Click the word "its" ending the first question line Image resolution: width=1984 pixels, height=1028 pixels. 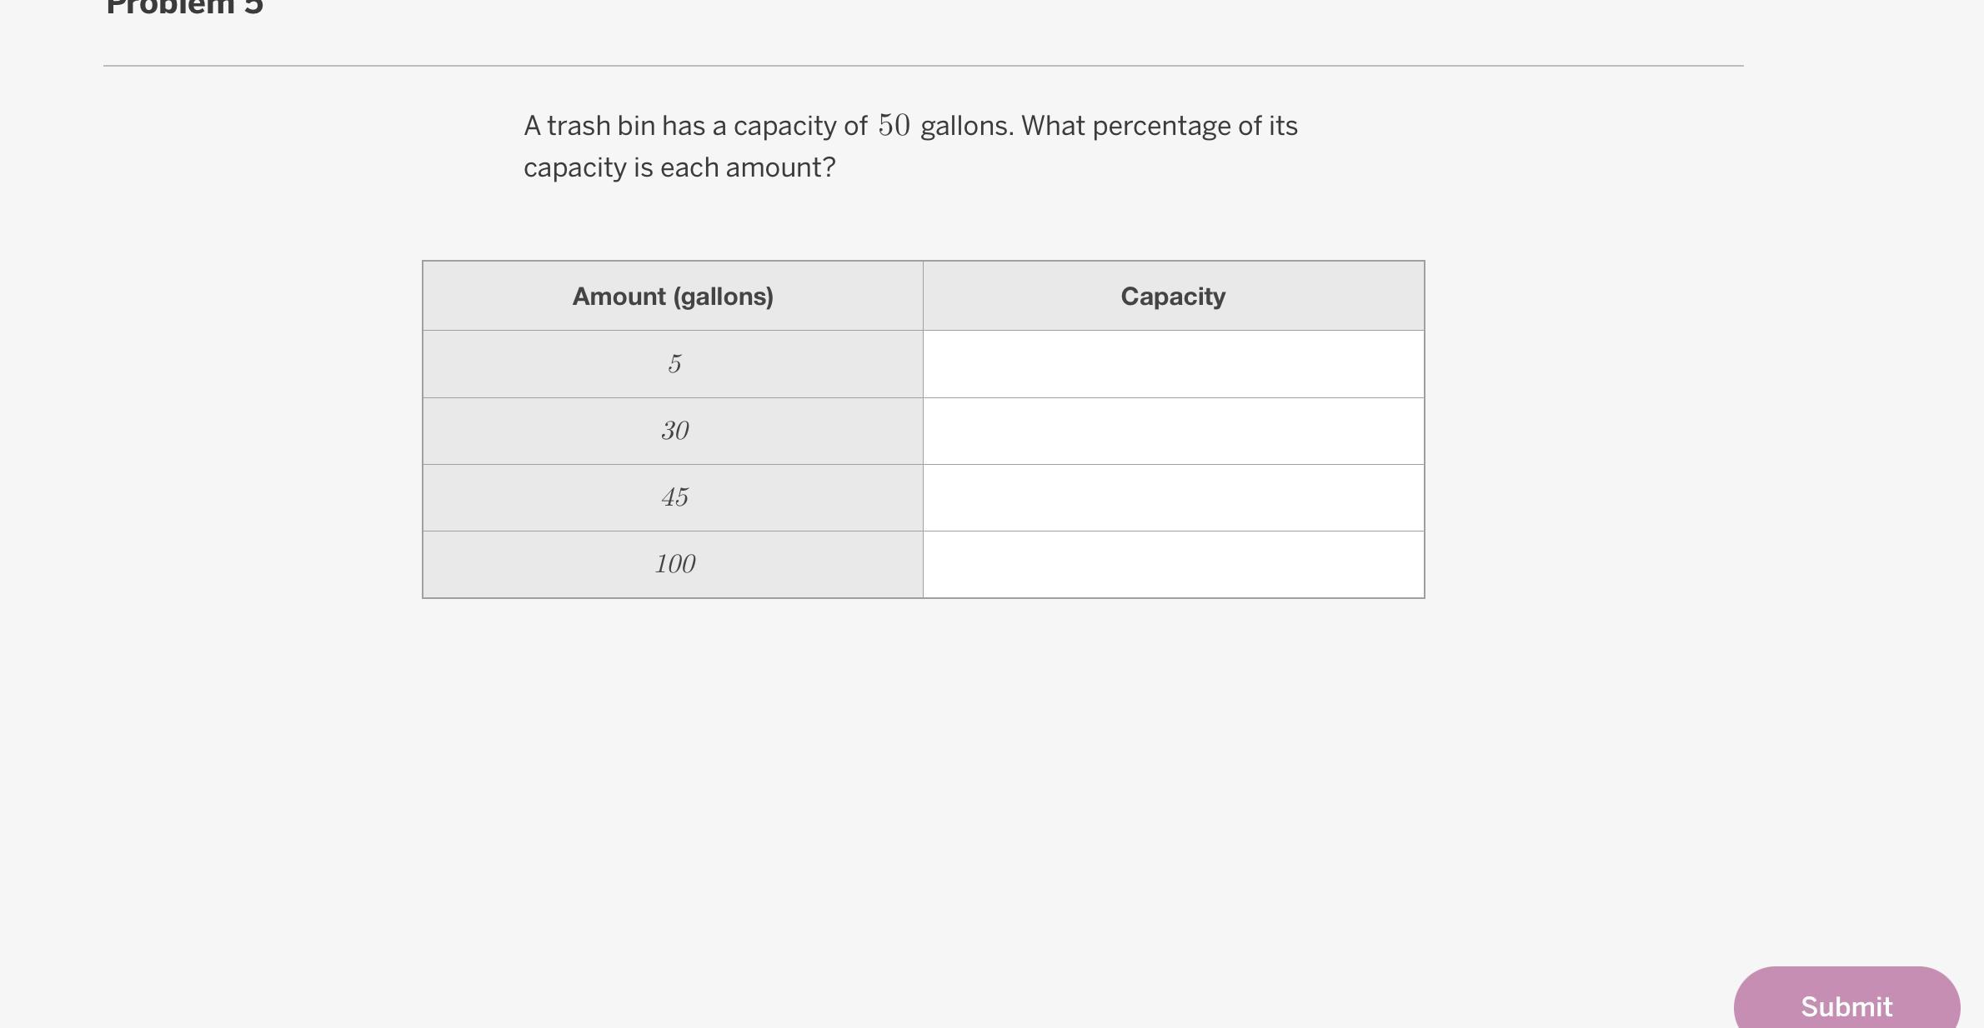(1283, 127)
